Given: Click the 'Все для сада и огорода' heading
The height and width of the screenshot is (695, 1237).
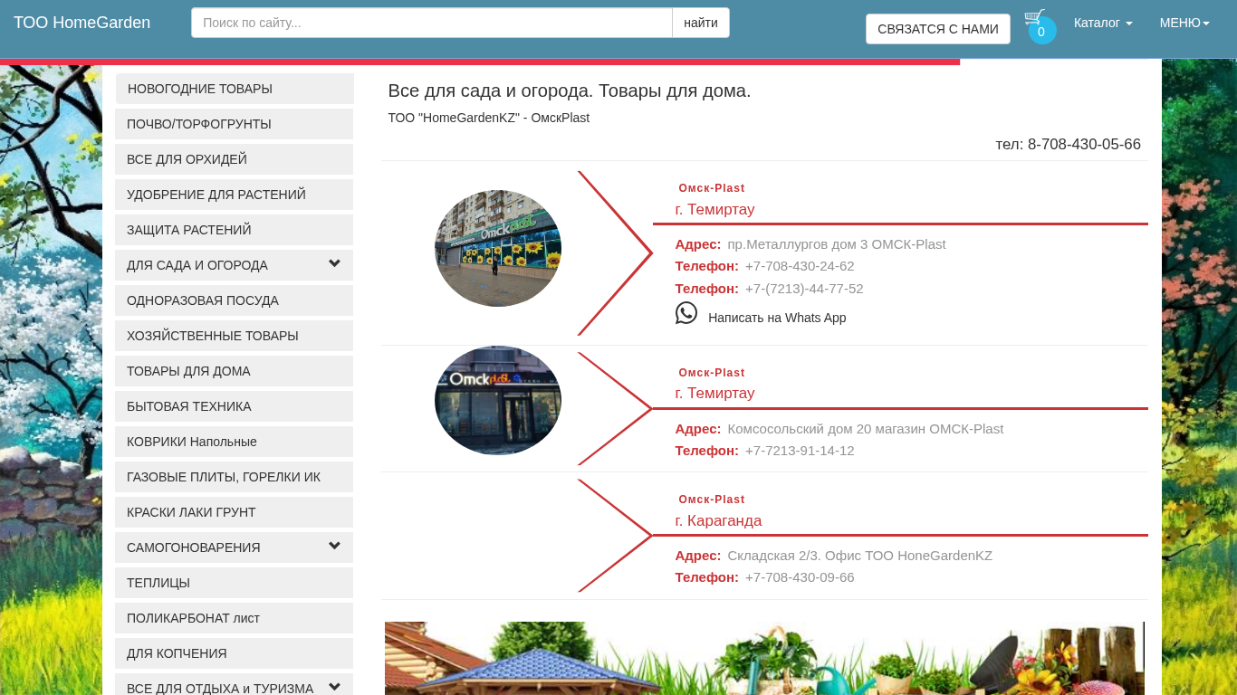Looking at the screenshot, I should [570, 90].
